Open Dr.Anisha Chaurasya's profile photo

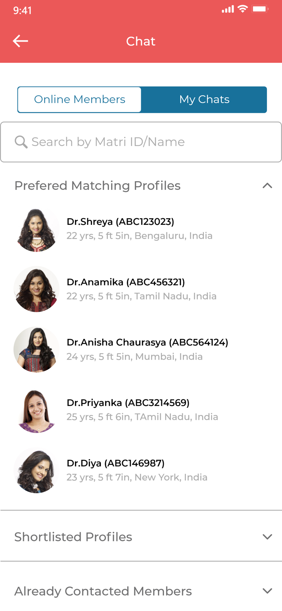37,349
